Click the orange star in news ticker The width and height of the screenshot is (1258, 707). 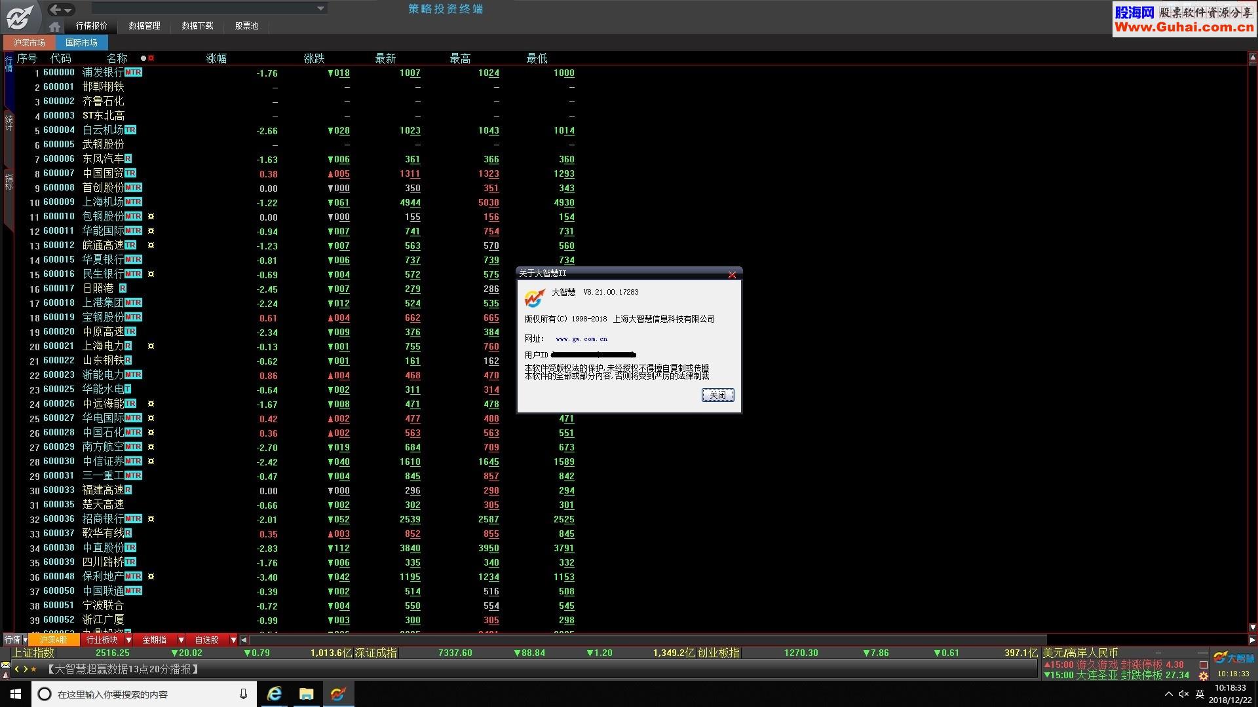(x=34, y=669)
